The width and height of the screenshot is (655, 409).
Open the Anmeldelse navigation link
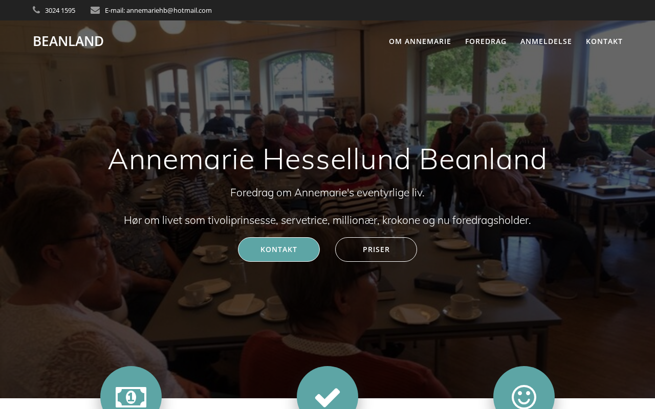[x=546, y=41]
